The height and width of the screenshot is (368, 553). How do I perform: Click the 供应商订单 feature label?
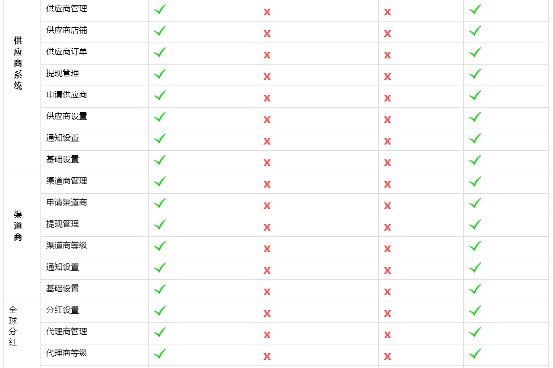(x=66, y=52)
